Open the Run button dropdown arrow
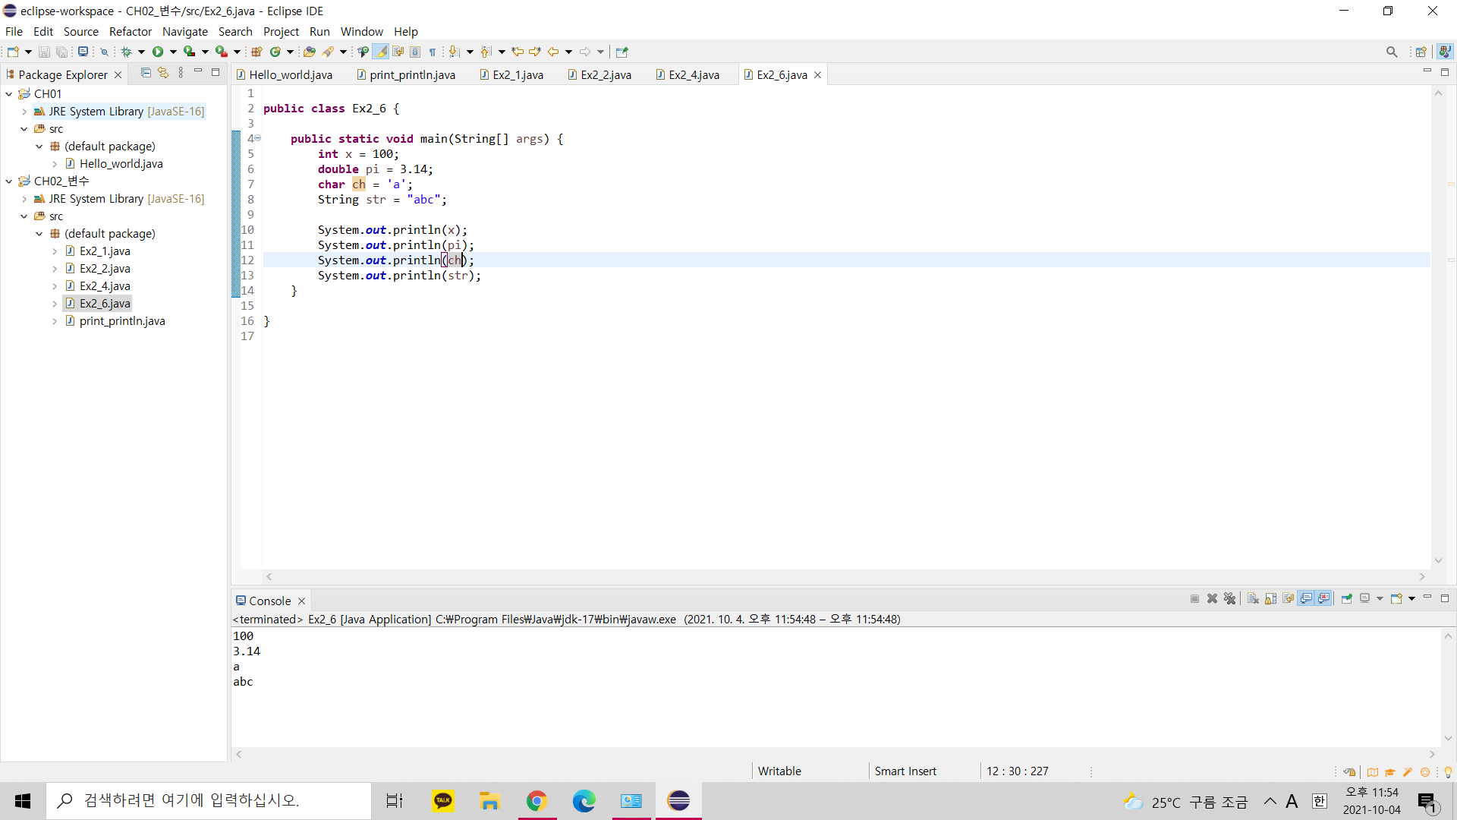The image size is (1457, 820). [x=173, y=52]
